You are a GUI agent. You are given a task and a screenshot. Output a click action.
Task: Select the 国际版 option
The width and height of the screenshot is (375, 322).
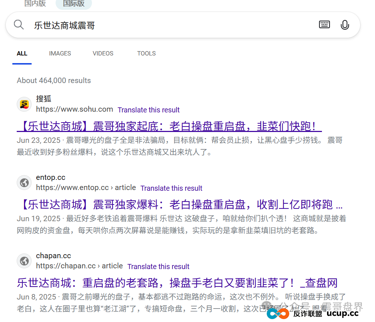[x=73, y=4]
